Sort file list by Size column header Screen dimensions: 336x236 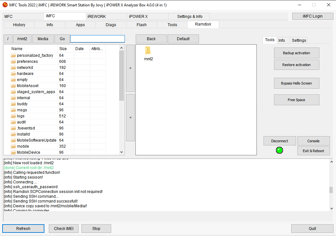click(x=63, y=49)
